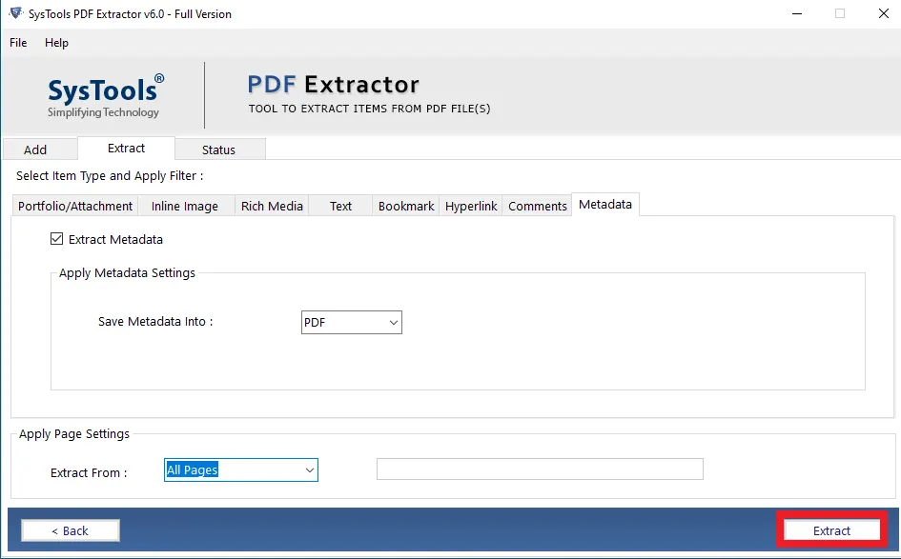Open the Inline Image filter tab
The image size is (901, 559).
[185, 206]
